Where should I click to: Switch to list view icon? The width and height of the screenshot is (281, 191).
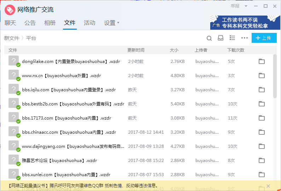pyautogui.click(x=232, y=38)
